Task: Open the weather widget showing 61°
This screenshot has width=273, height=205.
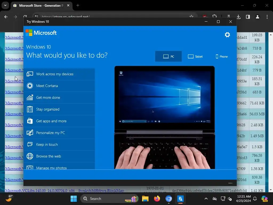Action: [9, 198]
